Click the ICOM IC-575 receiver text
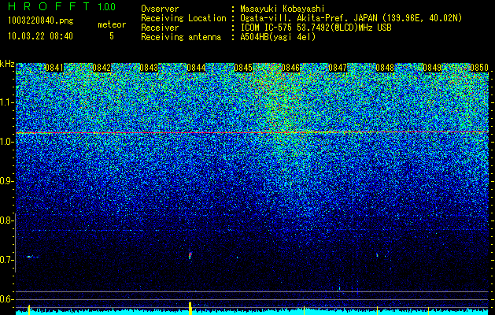 click(x=316, y=28)
